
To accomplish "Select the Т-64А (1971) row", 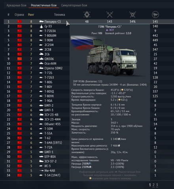I will coord(37,143).
